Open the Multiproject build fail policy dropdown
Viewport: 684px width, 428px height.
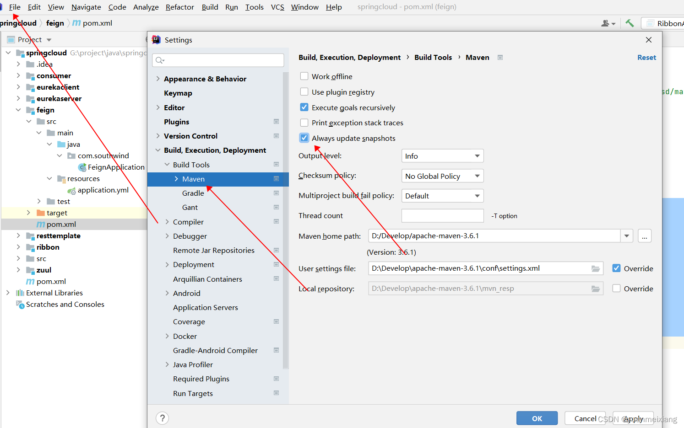(x=442, y=196)
